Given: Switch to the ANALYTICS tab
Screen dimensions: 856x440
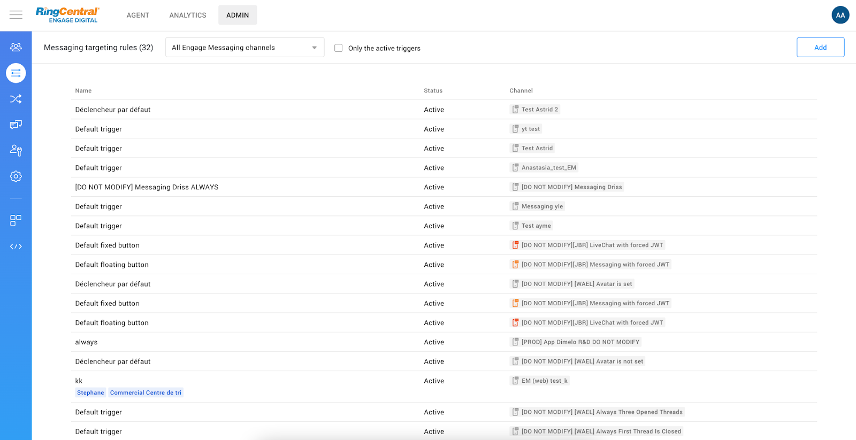Looking at the screenshot, I should 188,15.
